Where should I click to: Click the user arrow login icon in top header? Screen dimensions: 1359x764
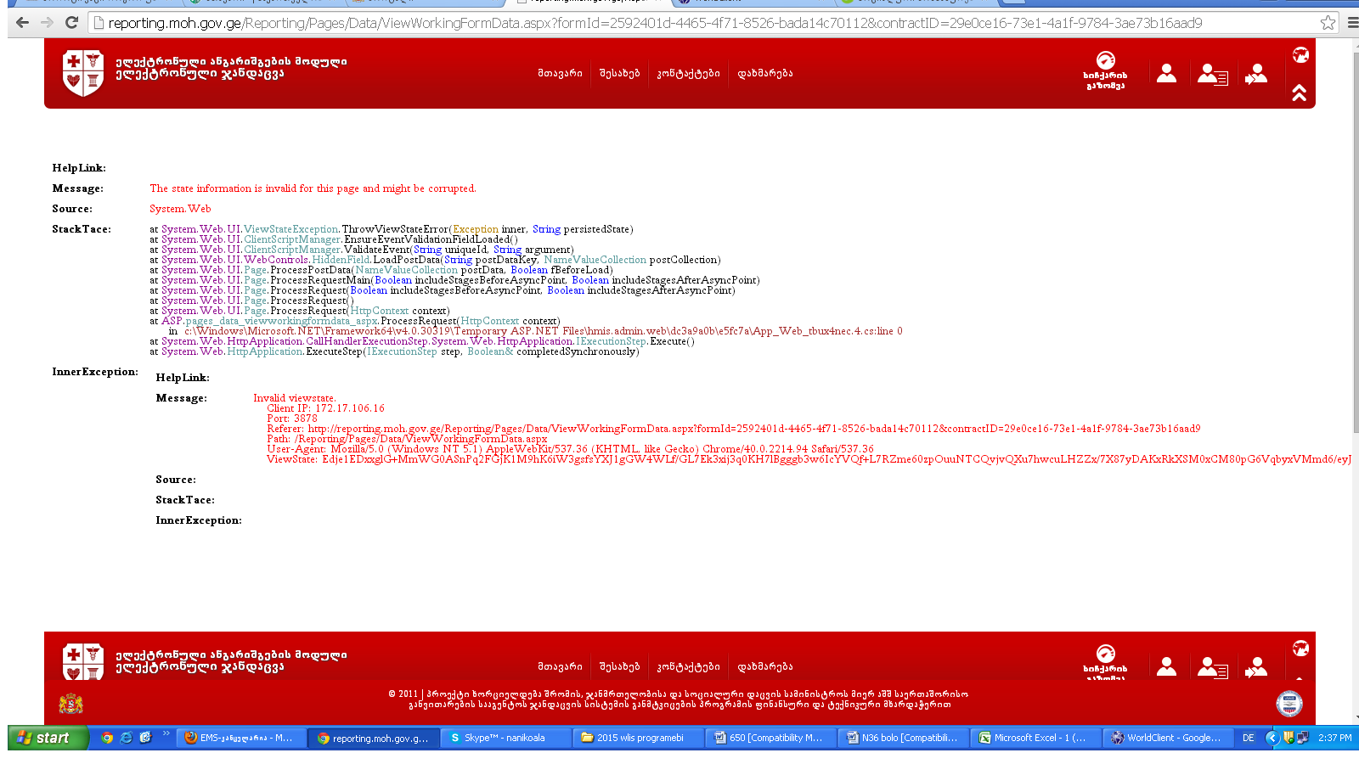click(x=1256, y=75)
